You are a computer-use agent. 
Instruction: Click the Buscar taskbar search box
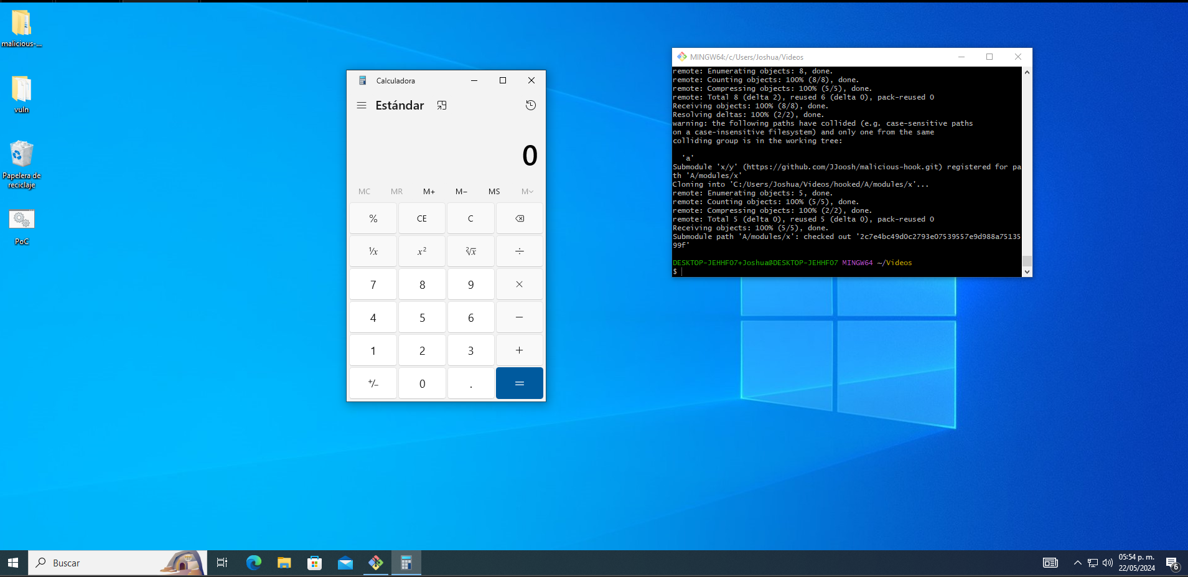pos(118,563)
